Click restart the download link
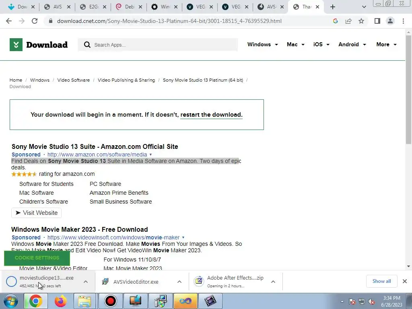 [211, 115]
